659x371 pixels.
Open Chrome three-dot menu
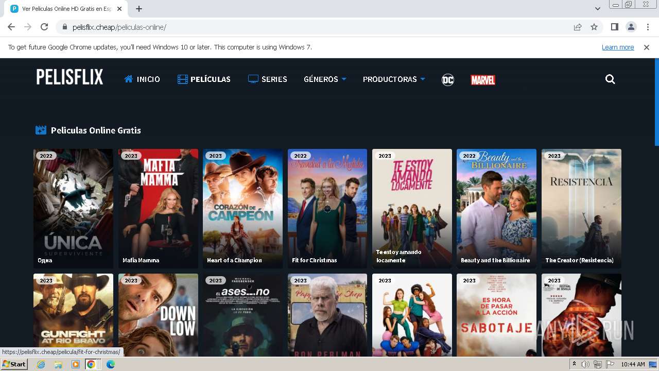tap(647, 27)
